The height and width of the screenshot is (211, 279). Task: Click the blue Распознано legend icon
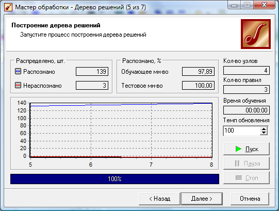(18, 71)
